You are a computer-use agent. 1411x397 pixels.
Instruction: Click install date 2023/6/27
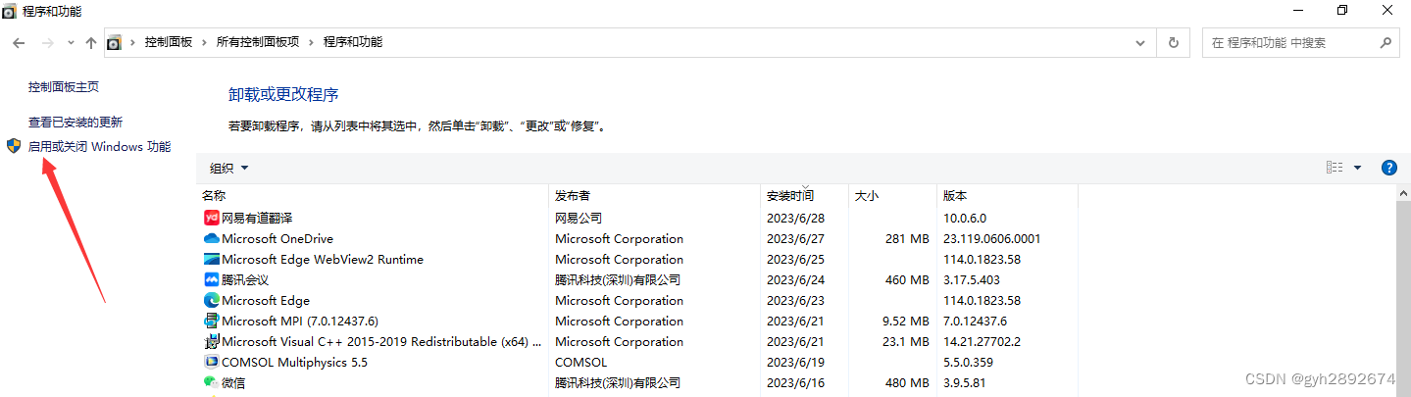[x=797, y=238]
